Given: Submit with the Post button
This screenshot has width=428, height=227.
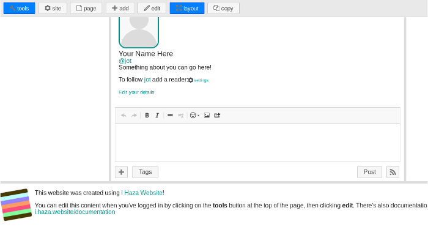Looking at the screenshot, I should coord(369,172).
